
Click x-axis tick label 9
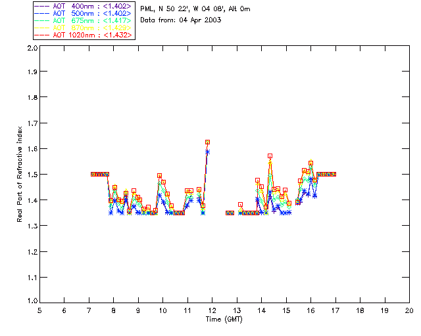point(138,310)
